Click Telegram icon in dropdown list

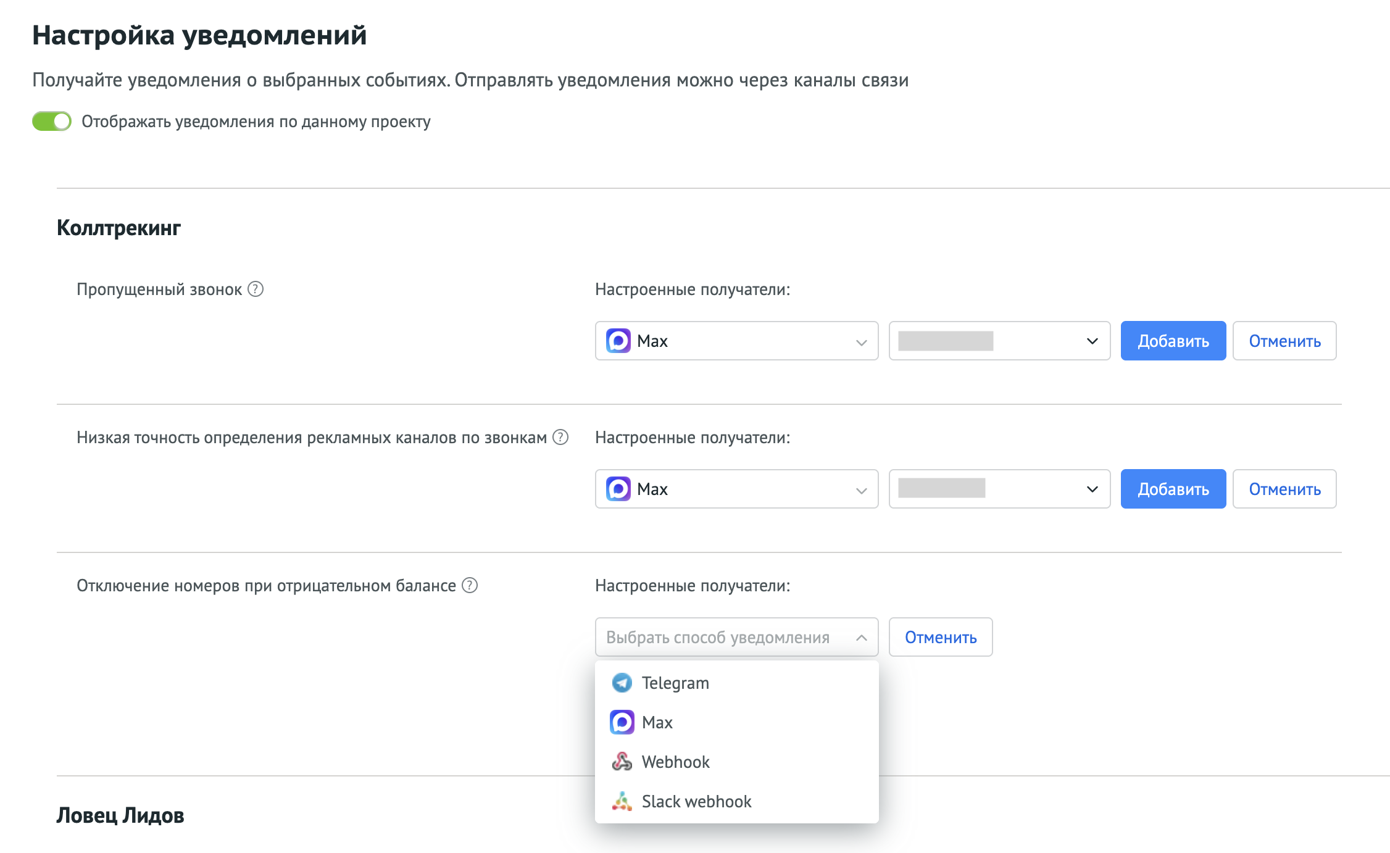click(622, 683)
